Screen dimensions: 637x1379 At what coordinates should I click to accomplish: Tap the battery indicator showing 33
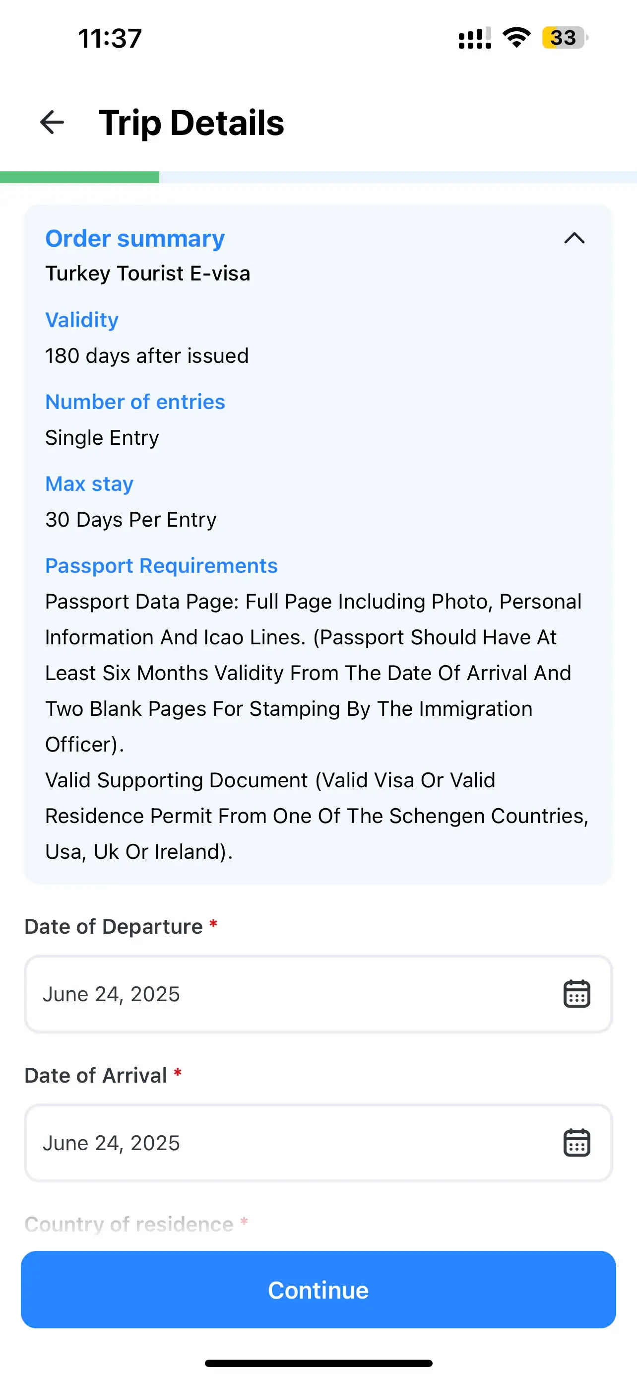point(564,37)
